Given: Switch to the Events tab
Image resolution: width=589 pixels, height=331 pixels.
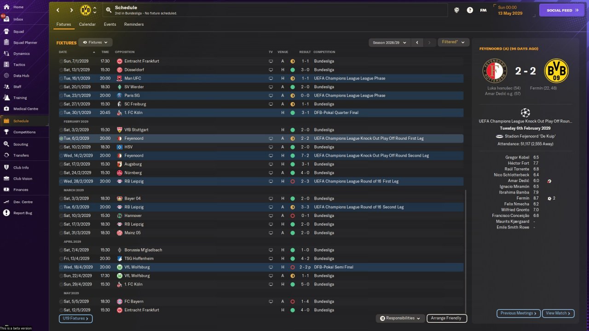Looking at the screenshot, I should [110, 24].
